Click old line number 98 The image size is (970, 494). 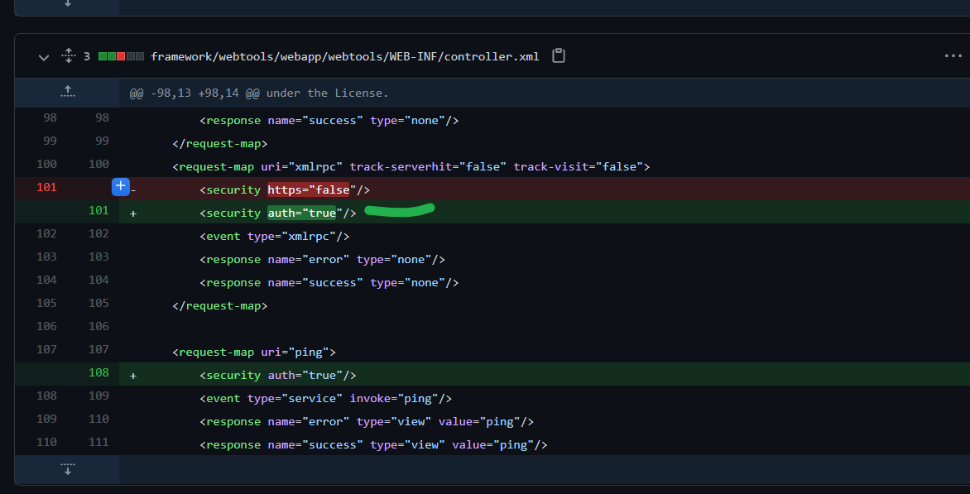pos(50,118)
